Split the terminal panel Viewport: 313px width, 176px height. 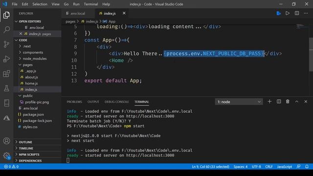[x=279, y=102]
